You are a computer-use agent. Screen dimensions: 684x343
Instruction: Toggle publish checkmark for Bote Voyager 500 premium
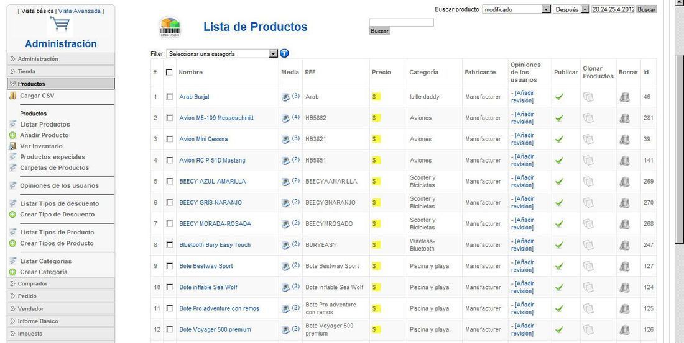tap(559, 330)
